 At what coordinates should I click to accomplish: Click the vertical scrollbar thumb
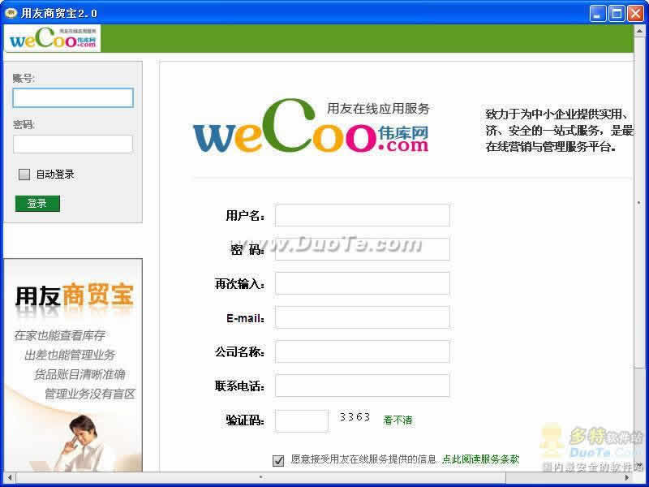(x=639, y=202)
